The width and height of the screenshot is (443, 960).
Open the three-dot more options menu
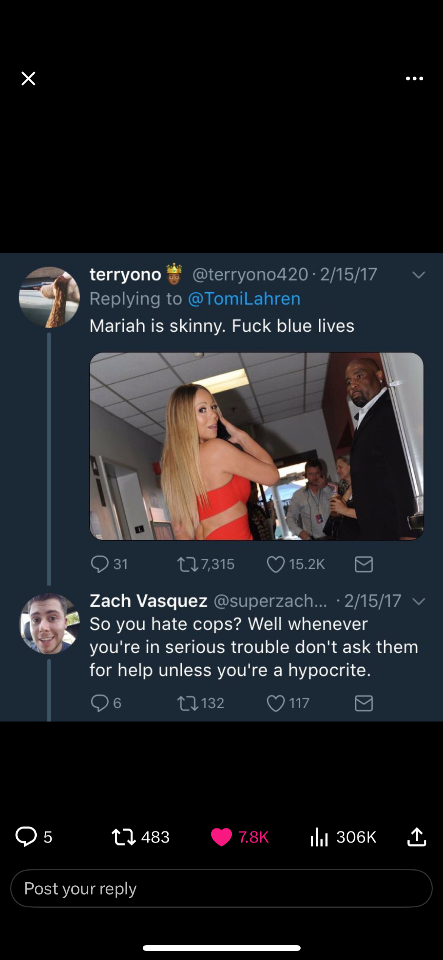pyautogui.click(x=414, y=78)
